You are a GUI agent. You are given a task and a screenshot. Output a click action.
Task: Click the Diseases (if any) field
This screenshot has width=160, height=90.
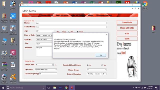[48, 74]
